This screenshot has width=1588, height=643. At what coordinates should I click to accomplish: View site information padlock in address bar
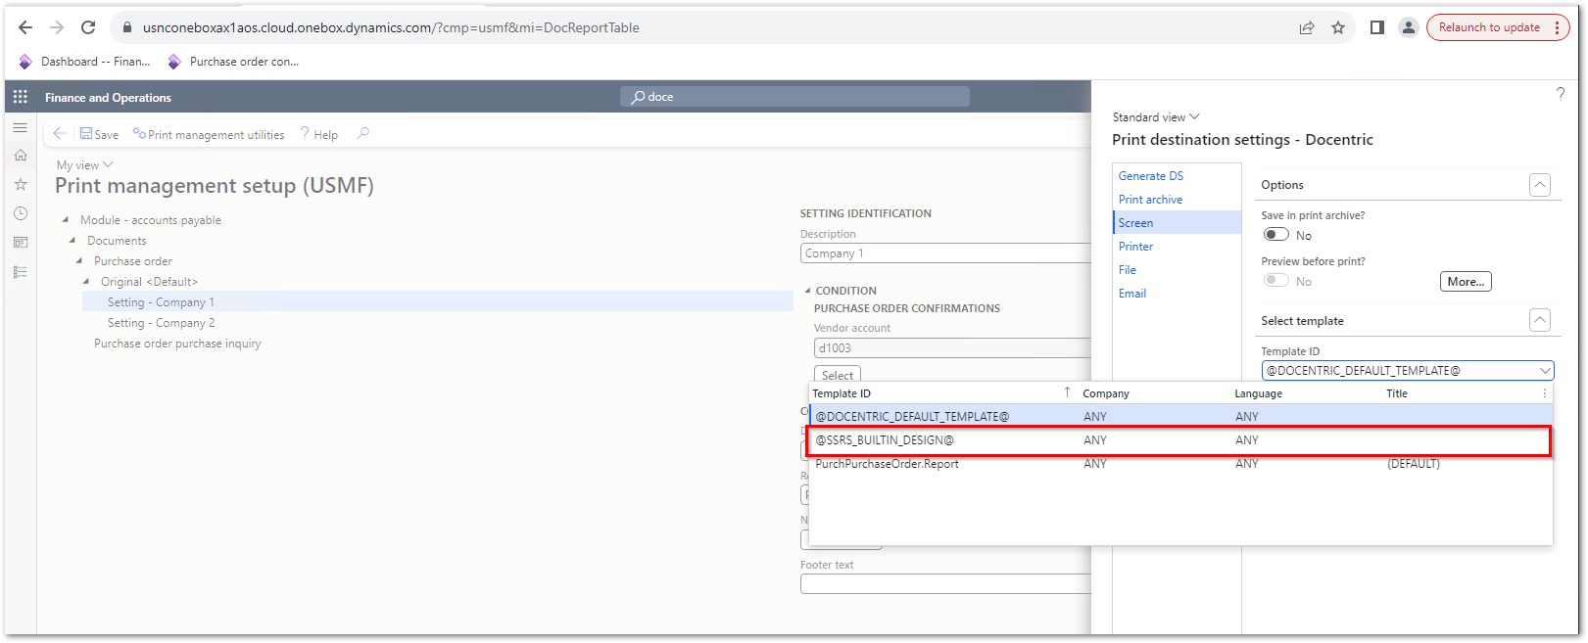coord(126,27)
